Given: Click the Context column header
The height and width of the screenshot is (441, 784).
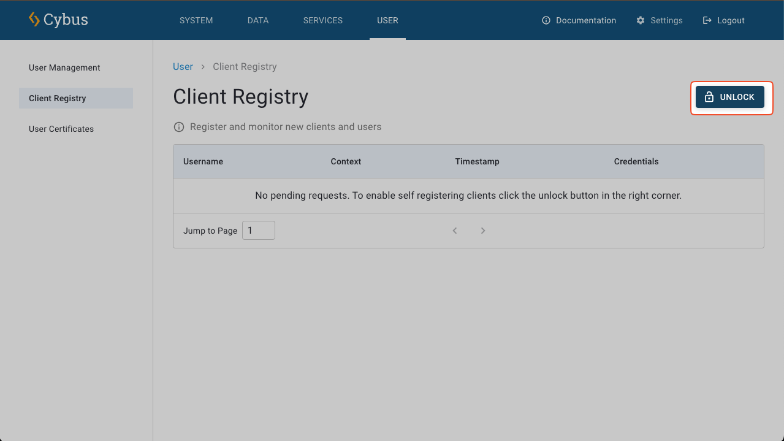Looking at the screenshot, I should [346, 161].
